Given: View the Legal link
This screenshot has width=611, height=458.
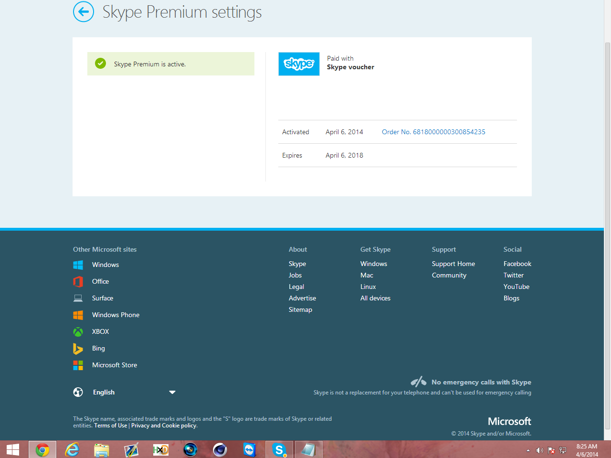Looking at the screenshot, I should (296, 287).
